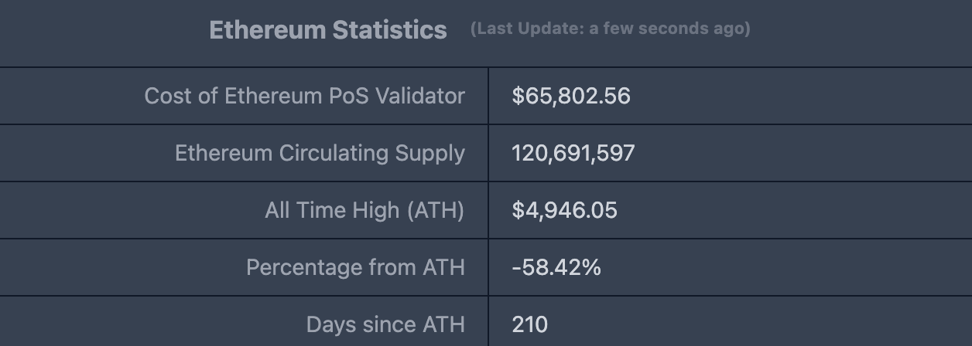
Task: Click the word "Statistics" in the heading
Action: click(x=389, y=30)
